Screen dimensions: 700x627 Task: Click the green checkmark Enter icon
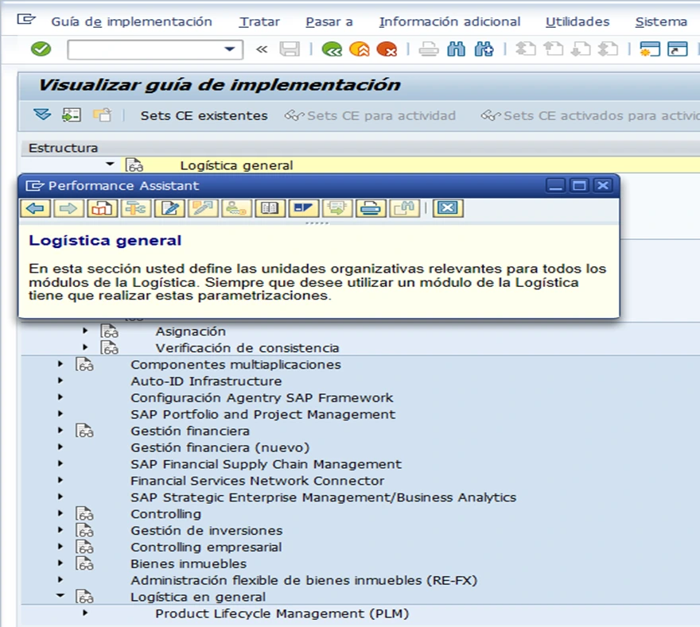41,49
